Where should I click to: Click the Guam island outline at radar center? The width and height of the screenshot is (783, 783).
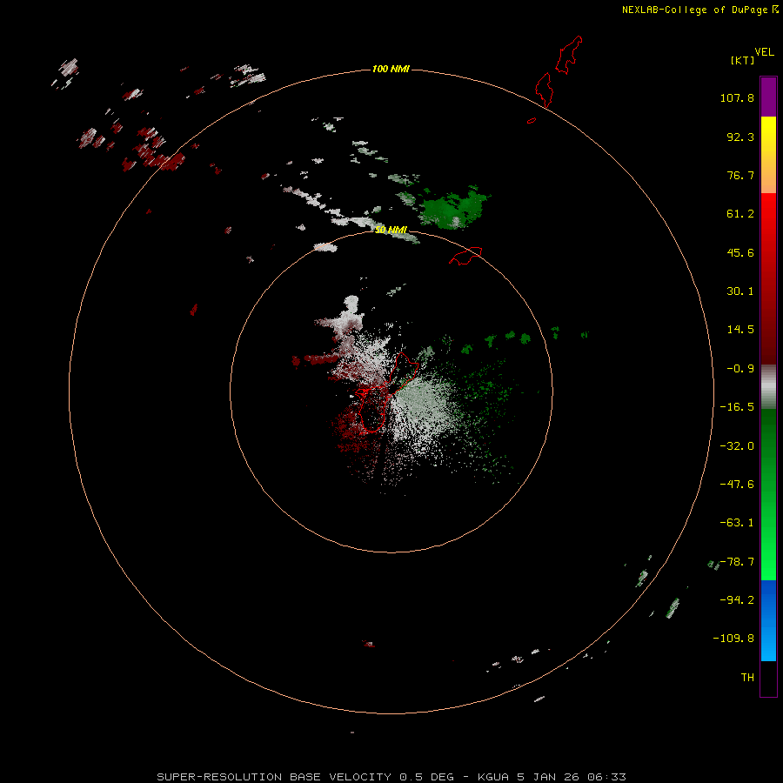pos(385,393)
